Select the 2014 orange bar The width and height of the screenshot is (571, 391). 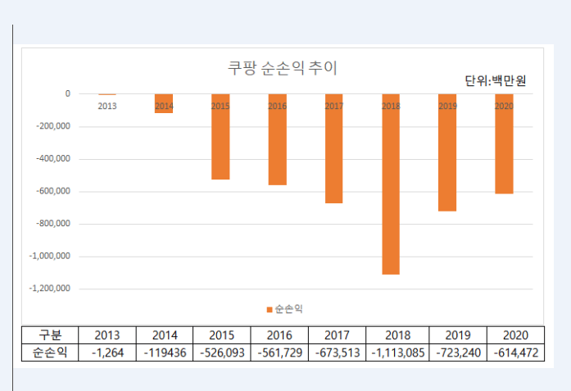(x=164, y=103)
